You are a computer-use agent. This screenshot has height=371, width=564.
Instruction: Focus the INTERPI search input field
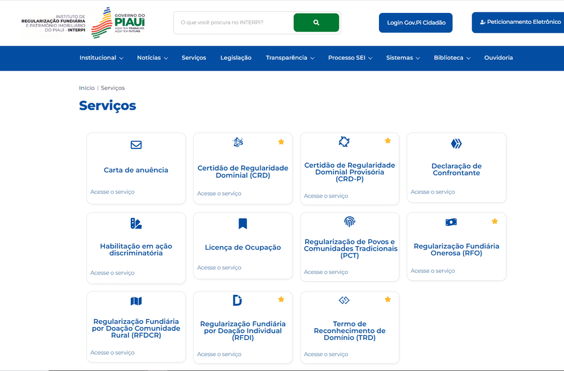[x=234, y=23]
